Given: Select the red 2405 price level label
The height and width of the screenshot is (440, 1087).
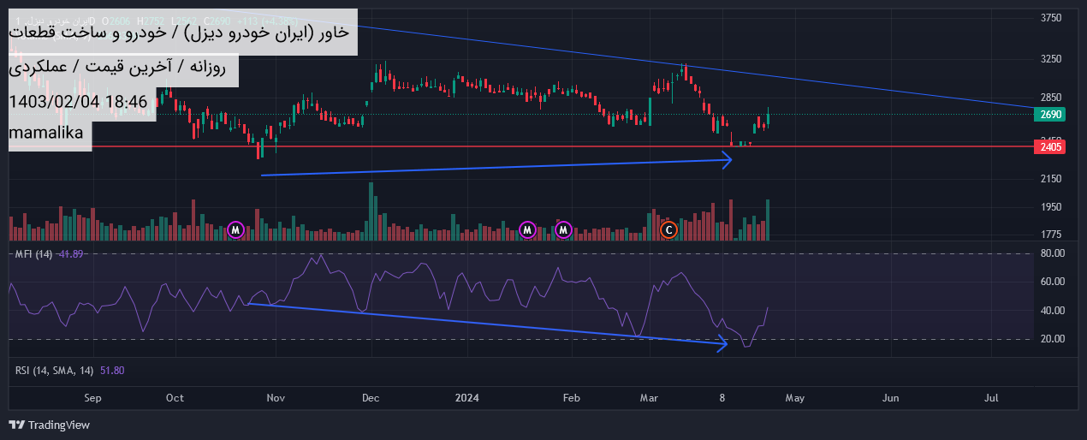Looking at the screenshot, I should click(x=1051, y=147).
